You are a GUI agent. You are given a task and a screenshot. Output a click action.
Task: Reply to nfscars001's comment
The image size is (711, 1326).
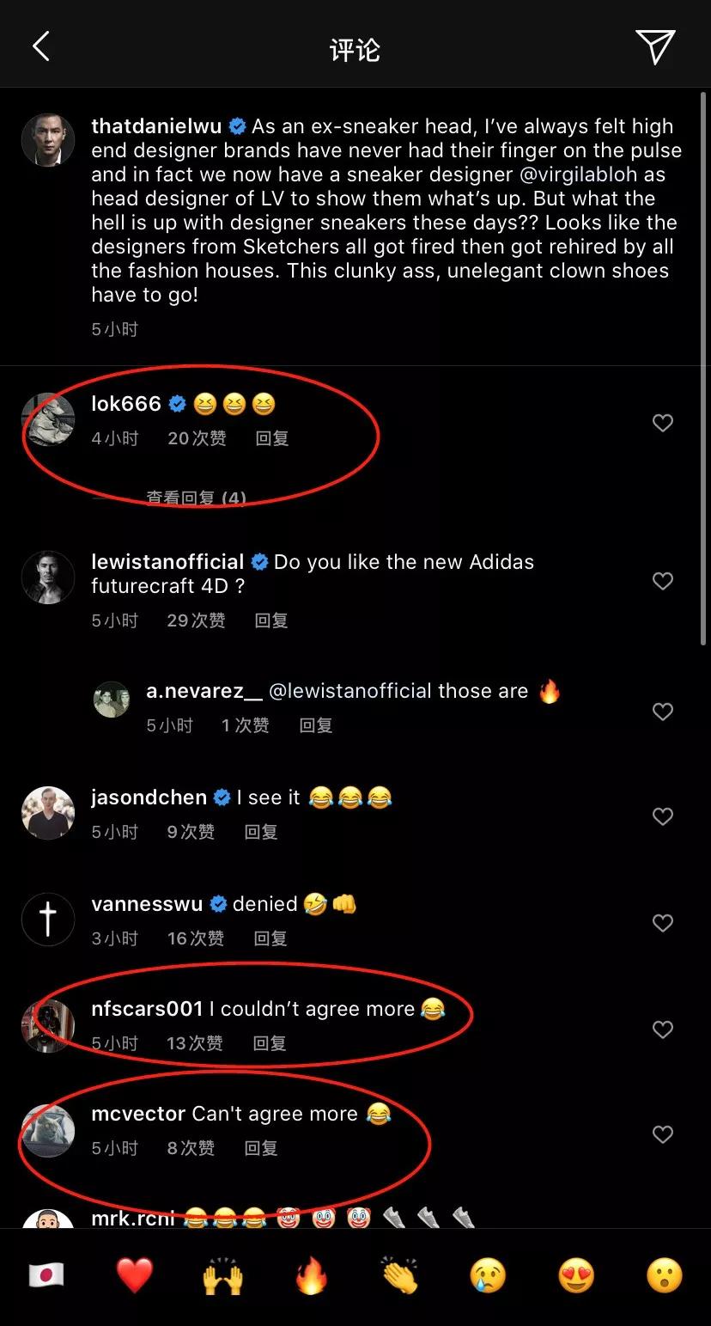tap(269, 1043)
